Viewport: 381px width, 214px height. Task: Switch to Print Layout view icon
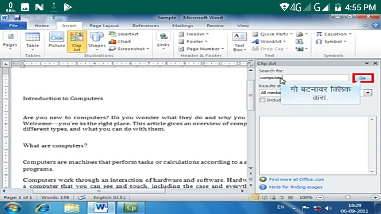tap(255, 197)
